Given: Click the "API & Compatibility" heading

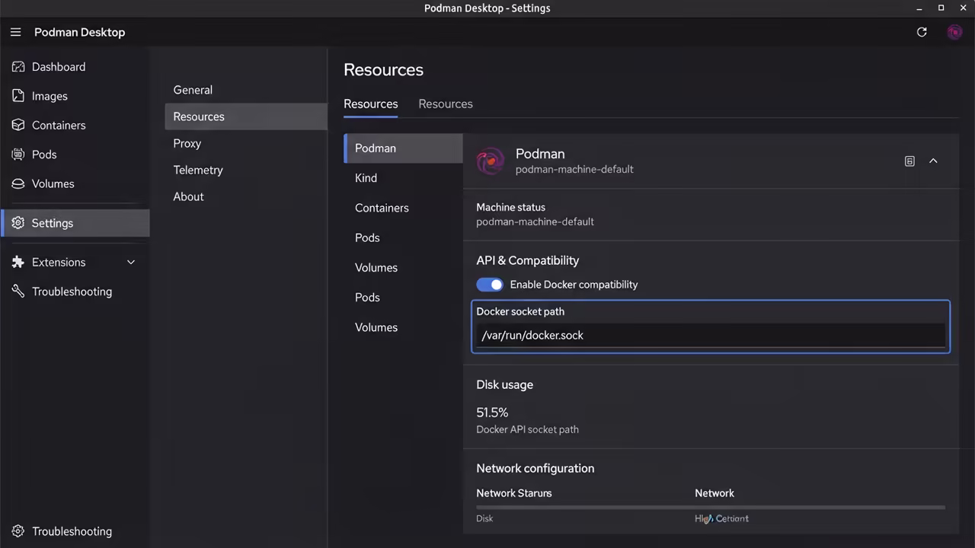Looking at the screenshot, I should pyautogui.click(x=527, y=260).
